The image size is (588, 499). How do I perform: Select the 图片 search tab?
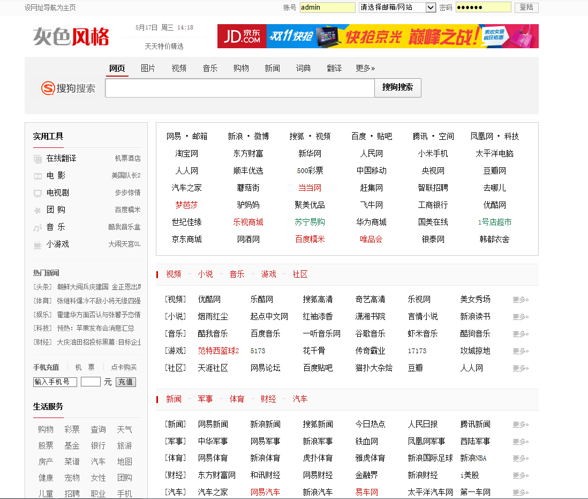click(x=148, y=68)
